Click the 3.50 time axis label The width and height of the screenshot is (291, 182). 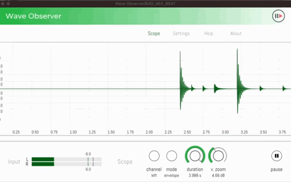tap(263, 132)
